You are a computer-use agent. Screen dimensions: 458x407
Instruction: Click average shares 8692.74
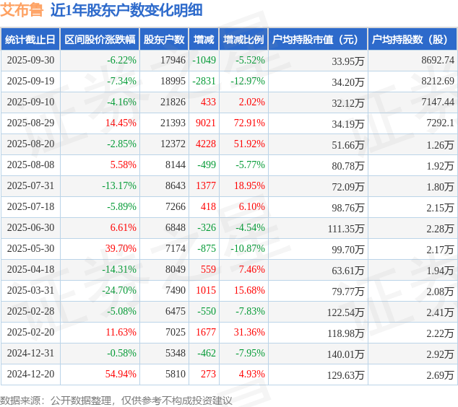[x=438, y=60]
